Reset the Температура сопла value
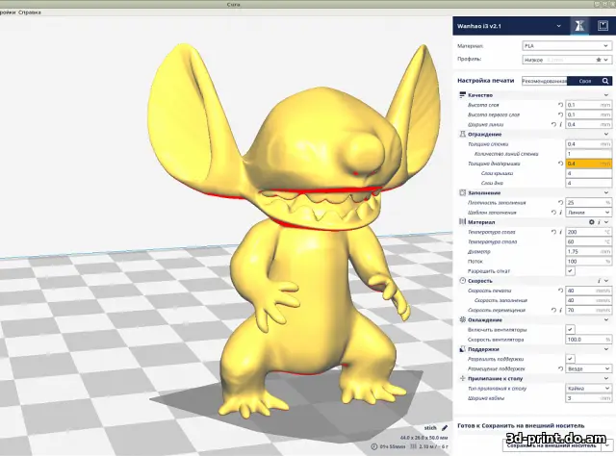 553,232
